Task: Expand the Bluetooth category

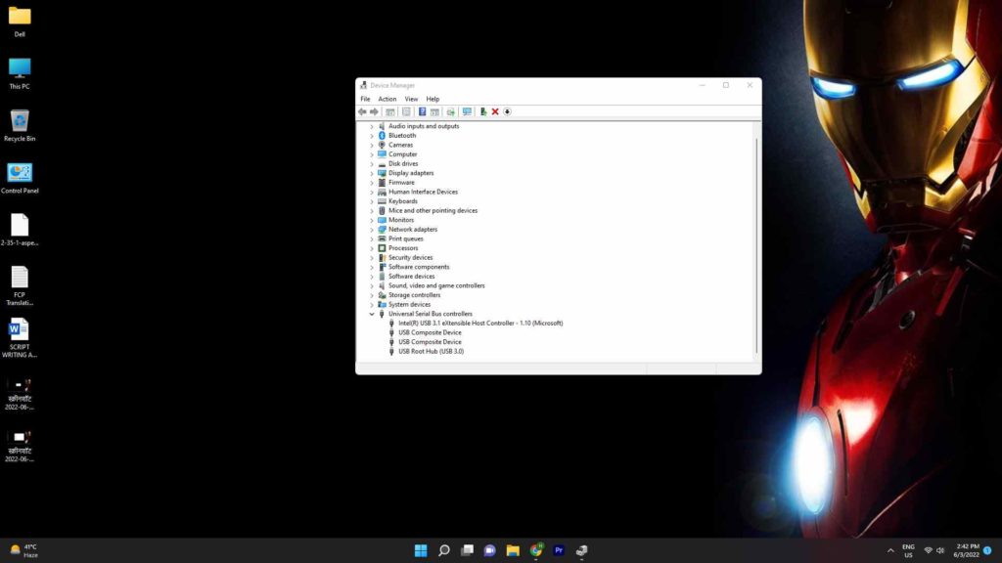Action: (372, 136)
